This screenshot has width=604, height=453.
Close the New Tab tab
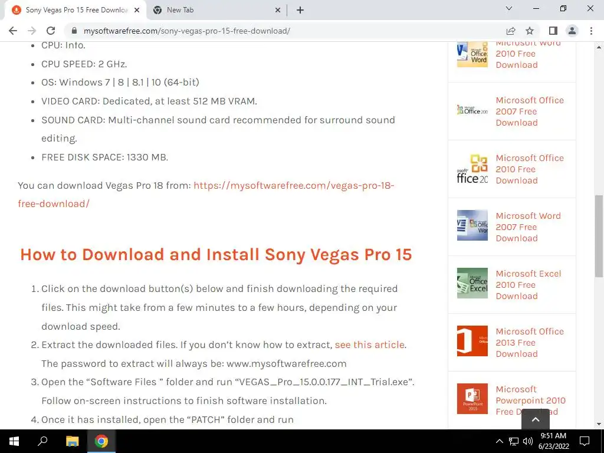click(x=278, y=11)
